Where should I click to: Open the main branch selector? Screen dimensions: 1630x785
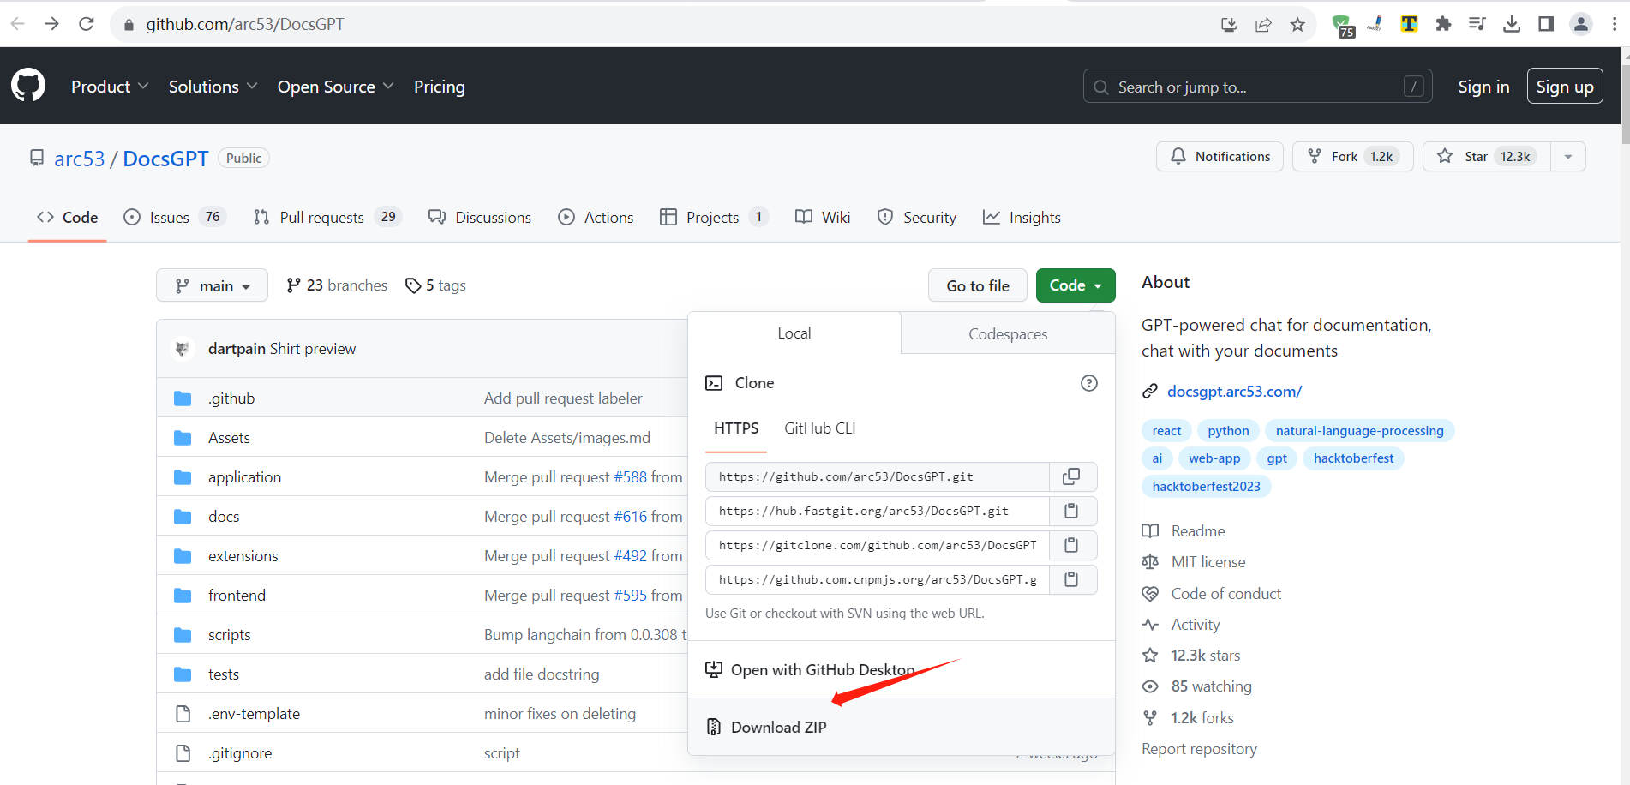(212, 285)
